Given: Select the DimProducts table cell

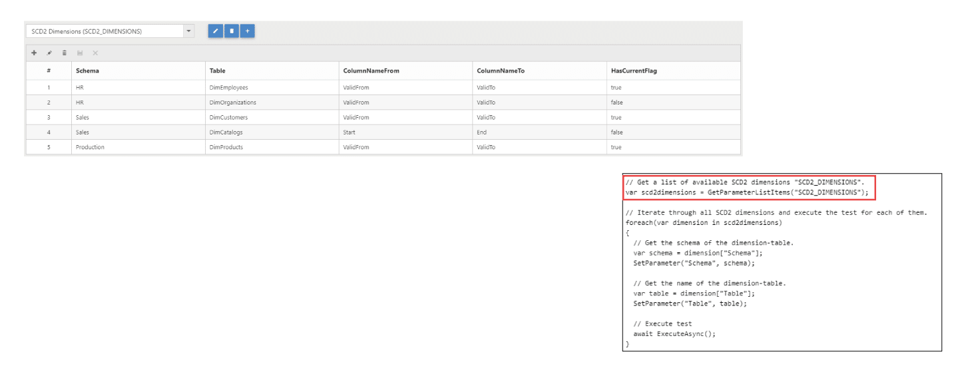Looking at the screenshot, I should [272, 147].
